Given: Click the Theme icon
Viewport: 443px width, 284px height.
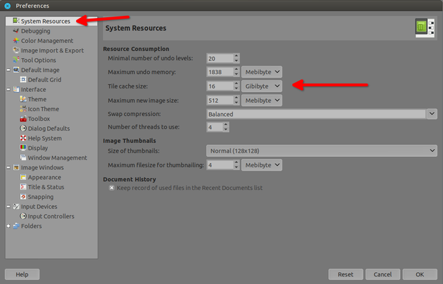Looking at the screenshot, I should point(23,99).
